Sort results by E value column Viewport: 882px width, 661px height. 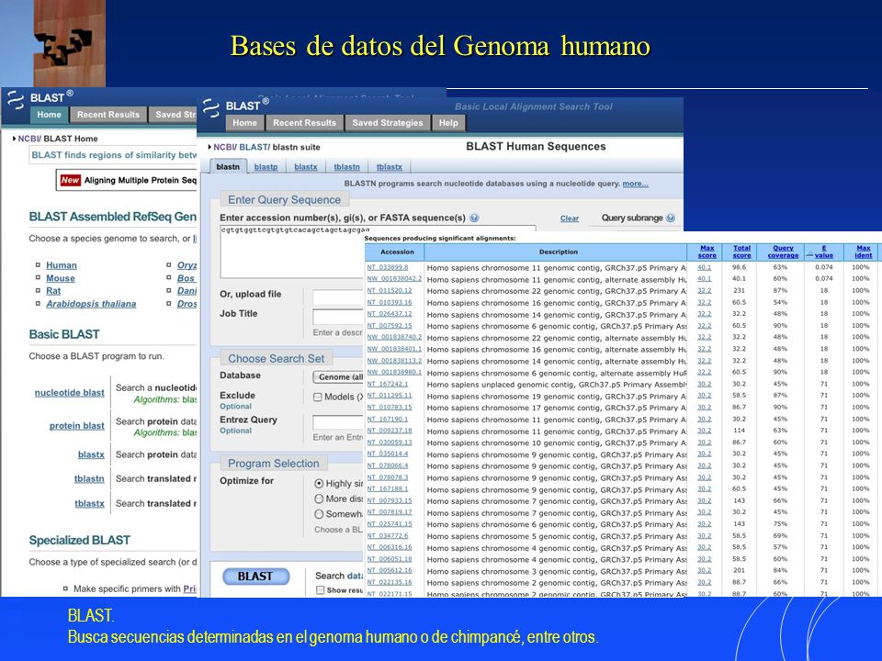pos(824,252)
